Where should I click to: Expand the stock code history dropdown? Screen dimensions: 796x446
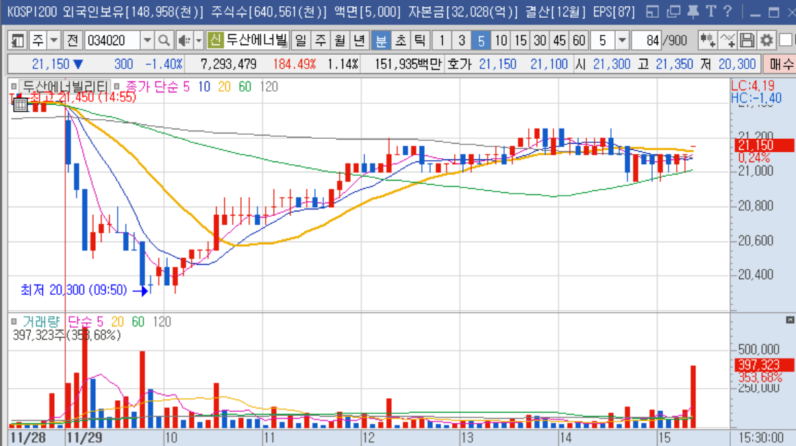pyautogui.click(x=147, y=40)
